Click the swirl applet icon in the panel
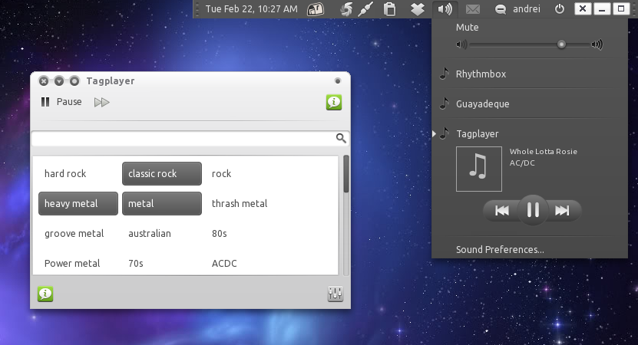638x345 pixels. [x=346, y=9]
